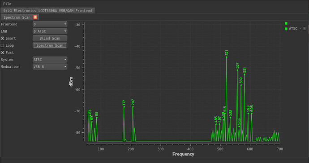
Task: Open the LNB dropdown showing 0 ATSC
Action: 50,31
